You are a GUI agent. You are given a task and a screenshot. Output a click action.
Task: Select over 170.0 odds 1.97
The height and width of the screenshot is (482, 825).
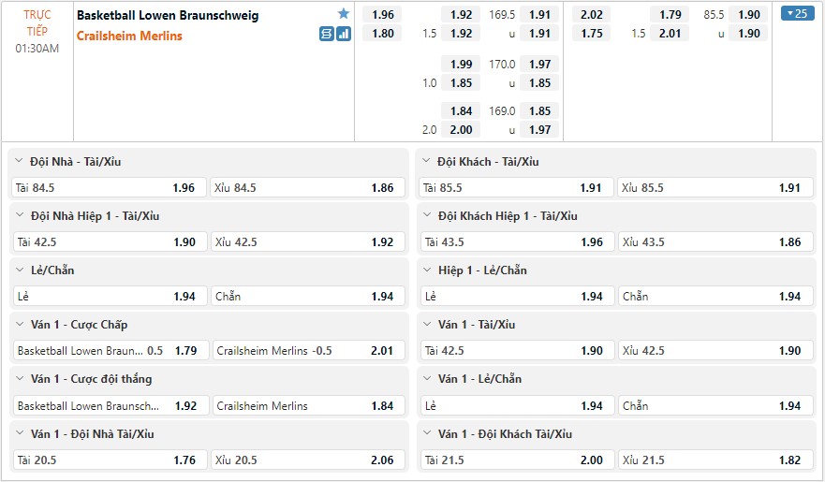point(539,65)
